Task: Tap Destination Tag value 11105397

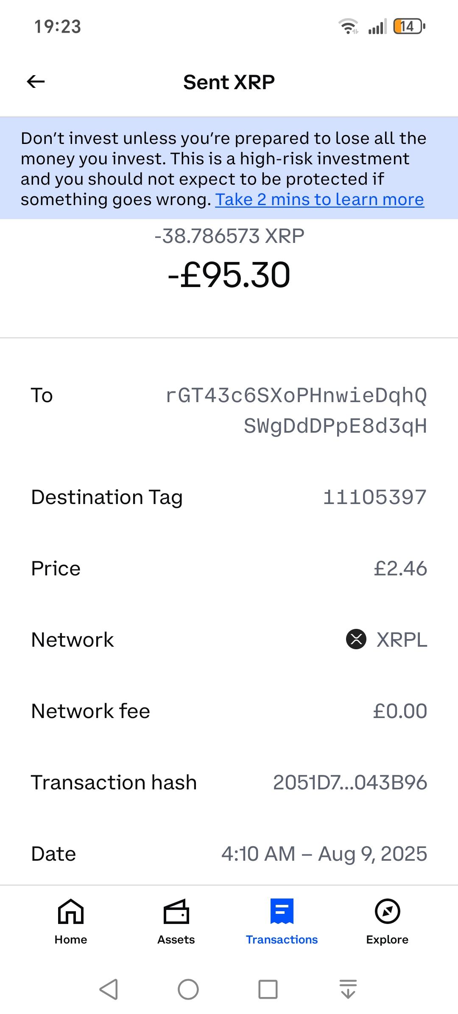Action: coord(374,497)
